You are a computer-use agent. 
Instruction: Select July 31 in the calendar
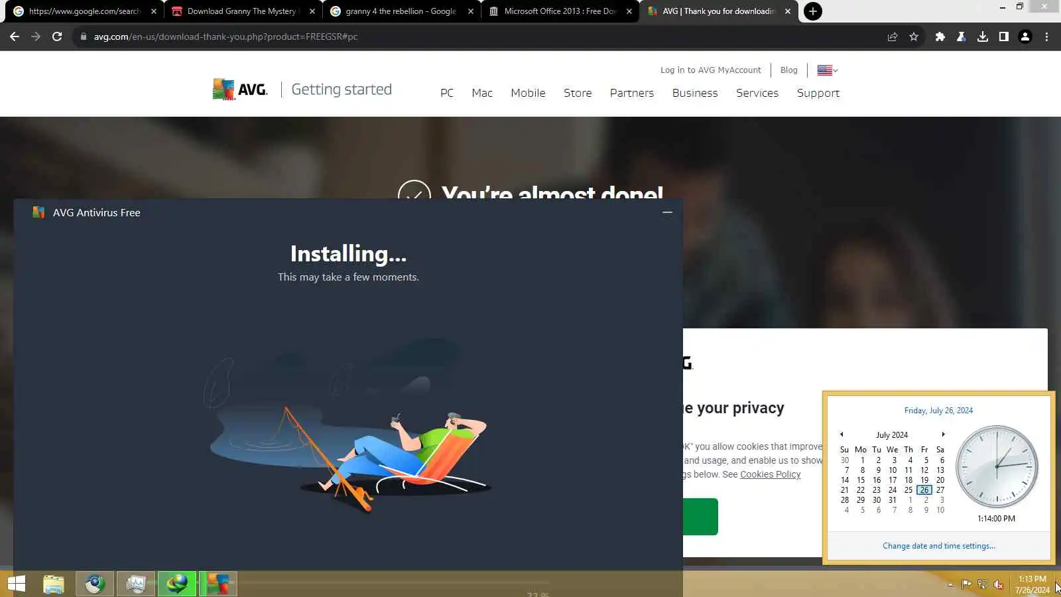point(893,500)
